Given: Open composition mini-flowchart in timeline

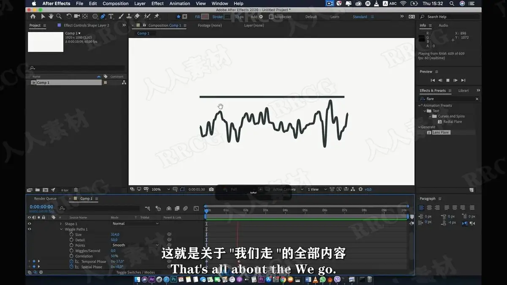Looking at the screenshot, I should tap(147, 208).
